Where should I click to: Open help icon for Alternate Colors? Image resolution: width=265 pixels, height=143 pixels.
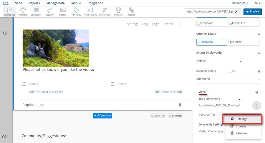pos(259,71)
